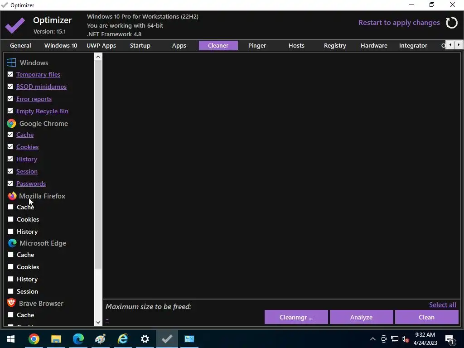Show hidden tray icons chevron
The image size is (464, 348).
373,339
